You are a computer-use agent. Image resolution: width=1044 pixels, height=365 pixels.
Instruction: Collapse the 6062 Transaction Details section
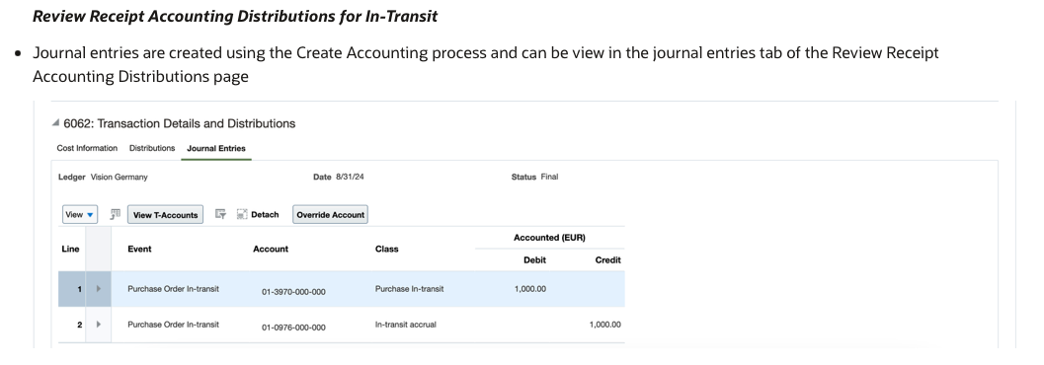point(56,123)
